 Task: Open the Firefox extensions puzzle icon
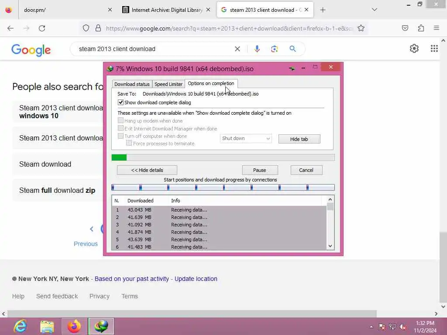pos(421,28)
